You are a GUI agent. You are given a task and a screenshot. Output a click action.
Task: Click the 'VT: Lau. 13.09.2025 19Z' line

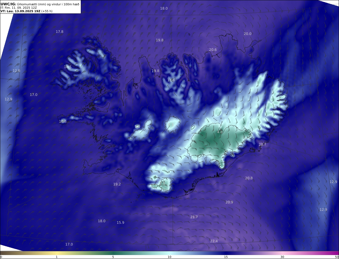(x=26, y=11)
